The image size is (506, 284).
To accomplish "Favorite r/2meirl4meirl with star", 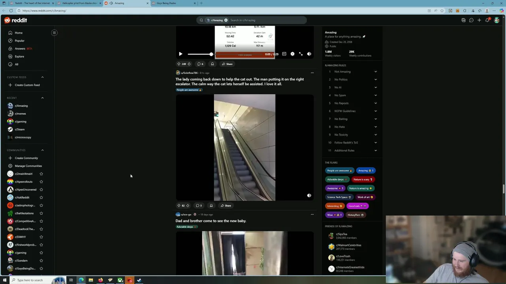I will [x=41, y=174].
